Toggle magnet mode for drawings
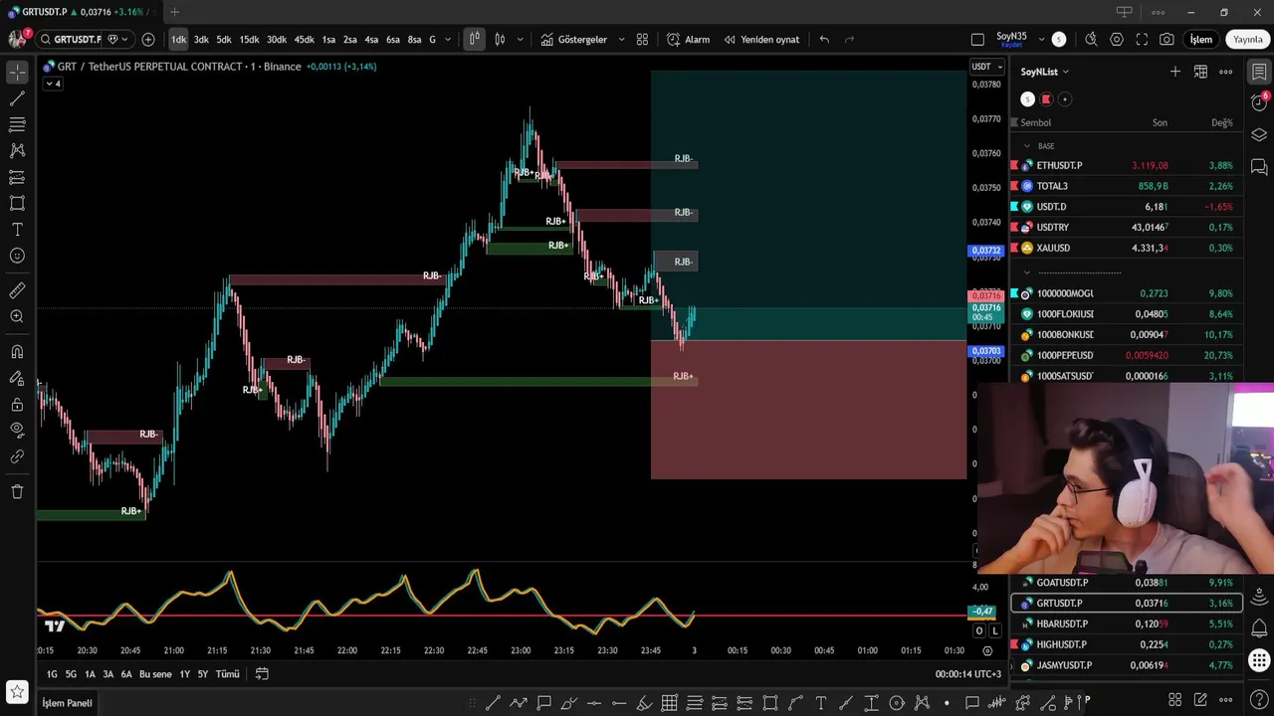This screenshot has height=716, width=1274. [x=17, y=352]
